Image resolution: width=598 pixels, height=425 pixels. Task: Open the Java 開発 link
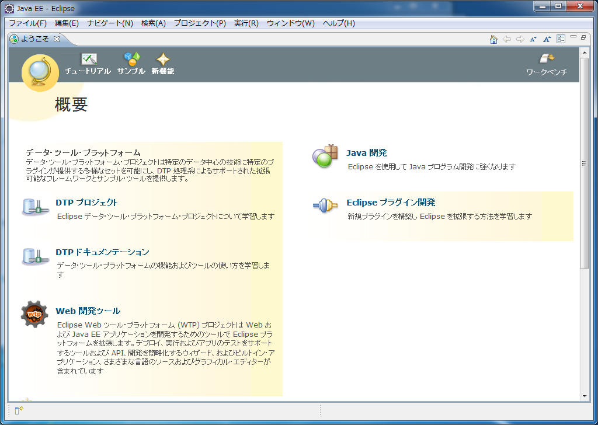click(366, 153)
